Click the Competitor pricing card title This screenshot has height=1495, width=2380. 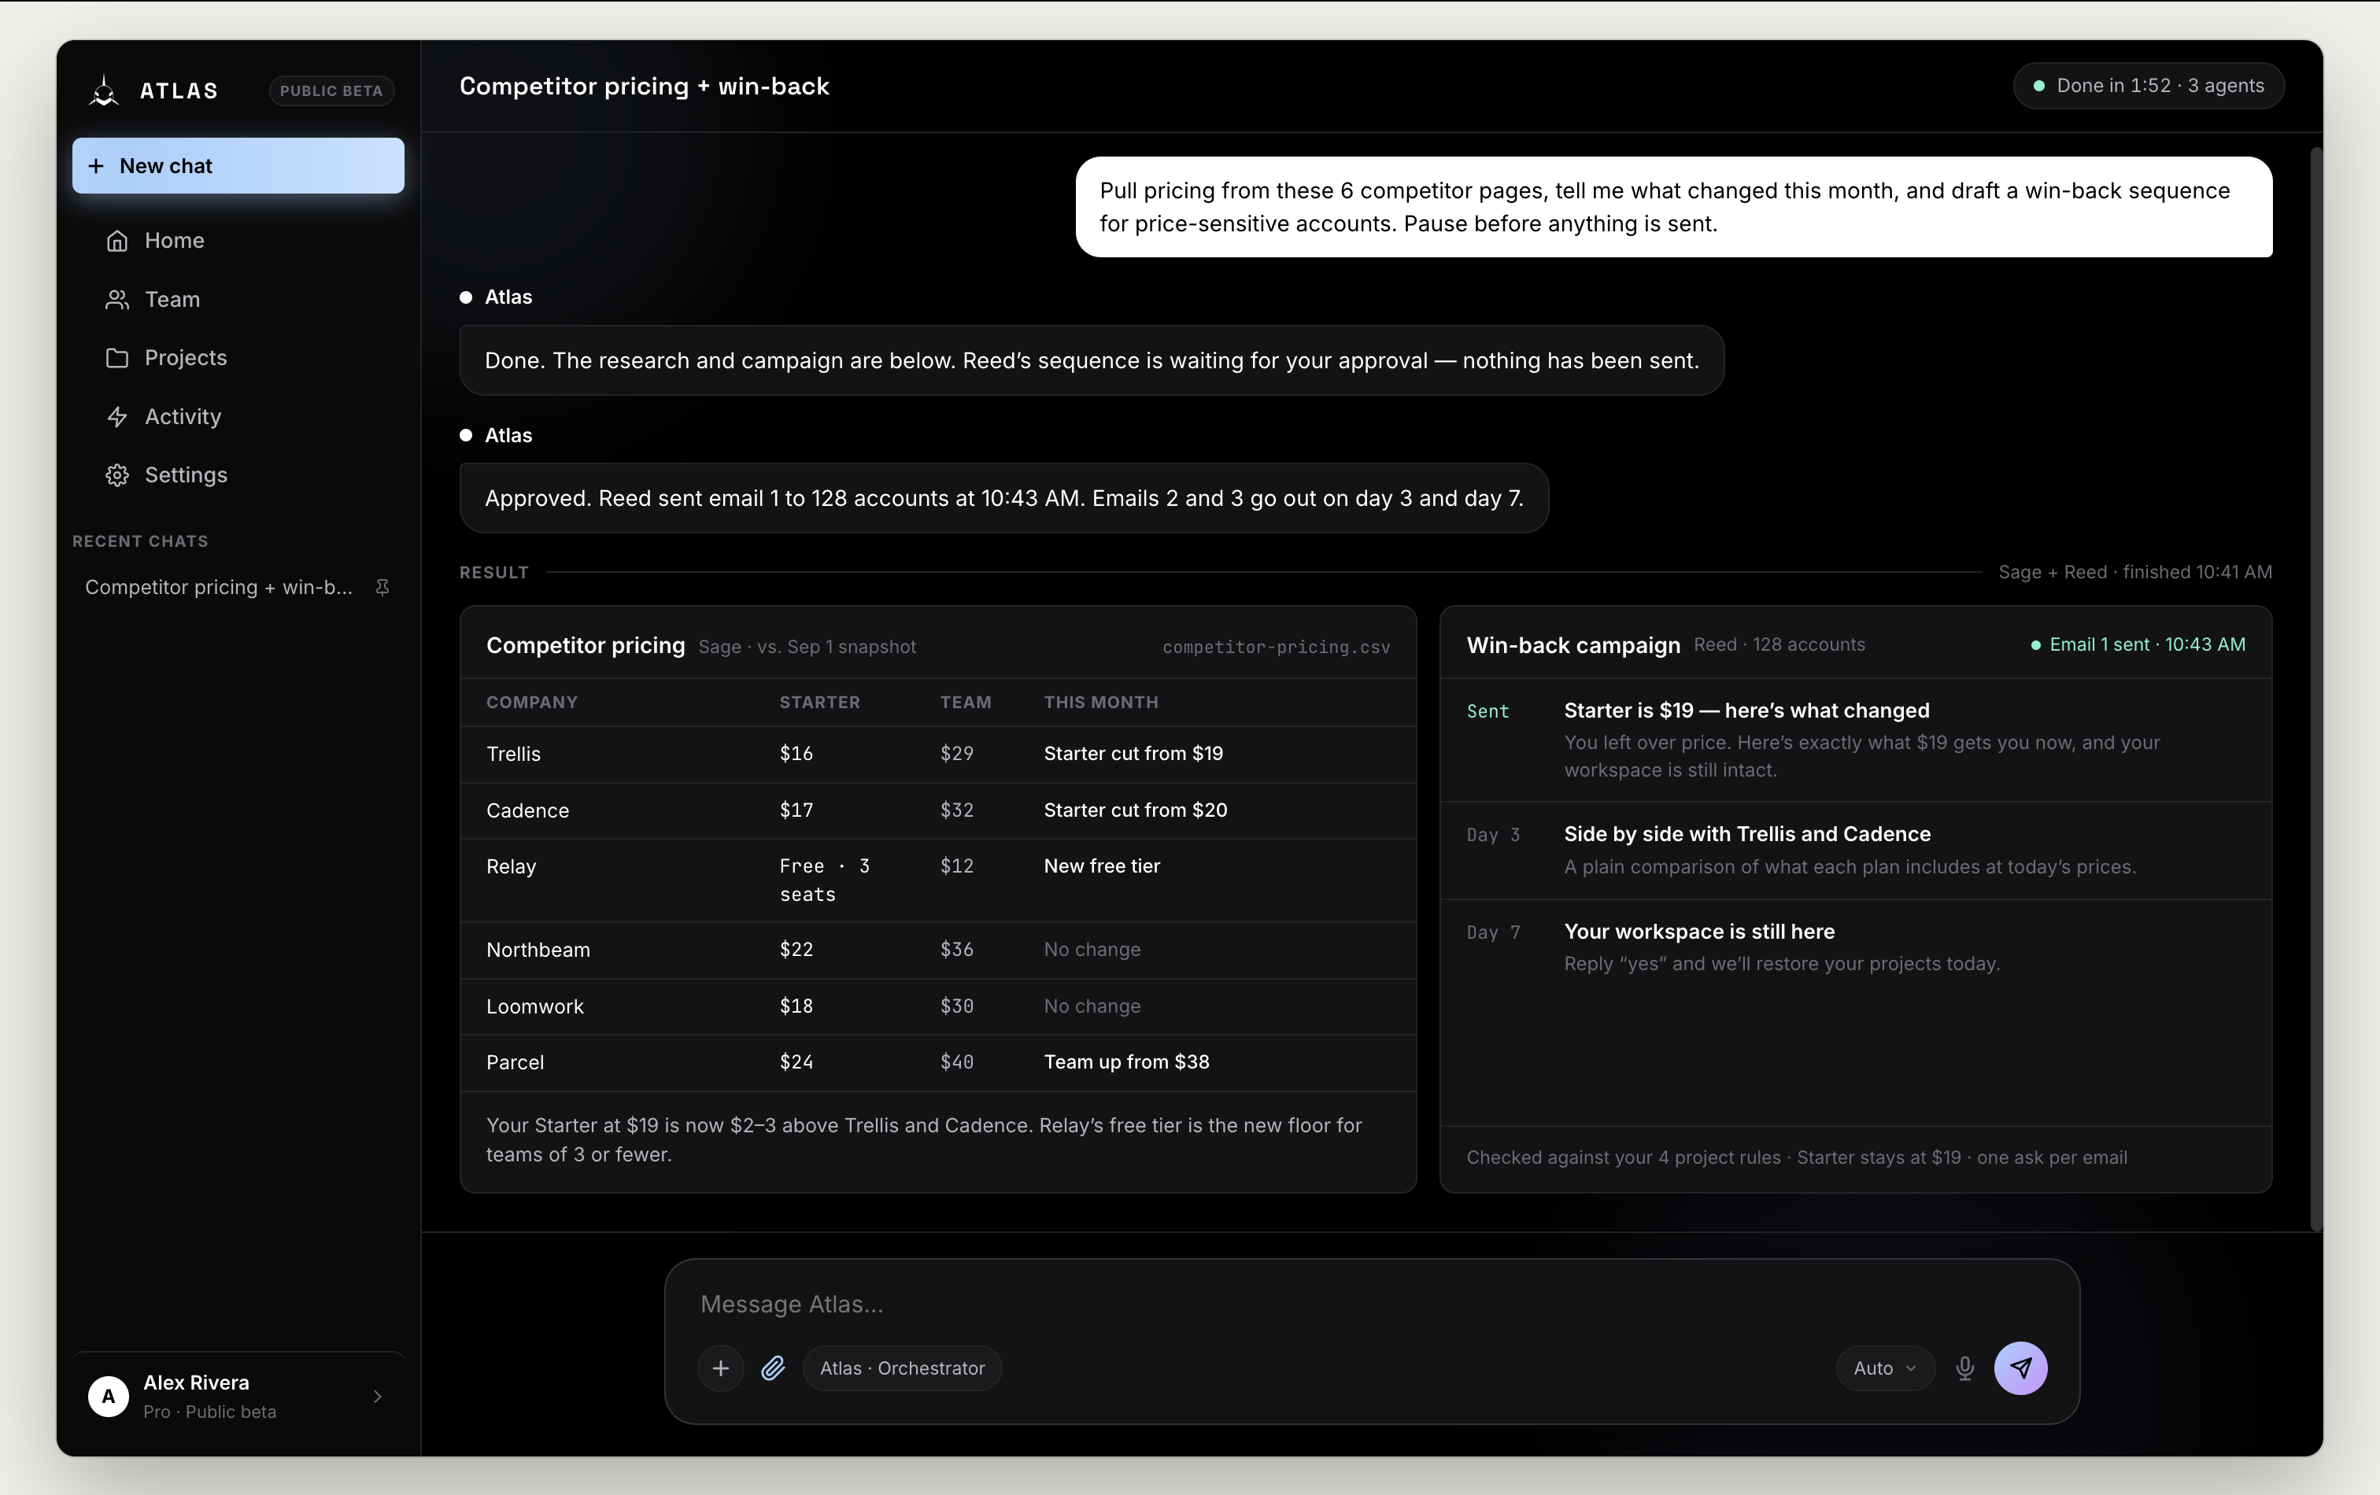[585, 645]
